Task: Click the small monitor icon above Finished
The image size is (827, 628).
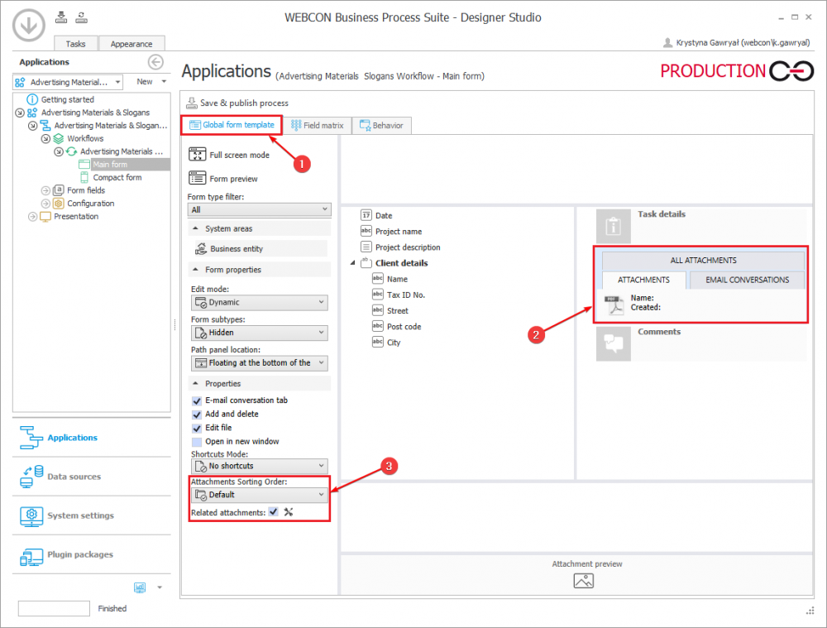Action: (x=140, y=587)
